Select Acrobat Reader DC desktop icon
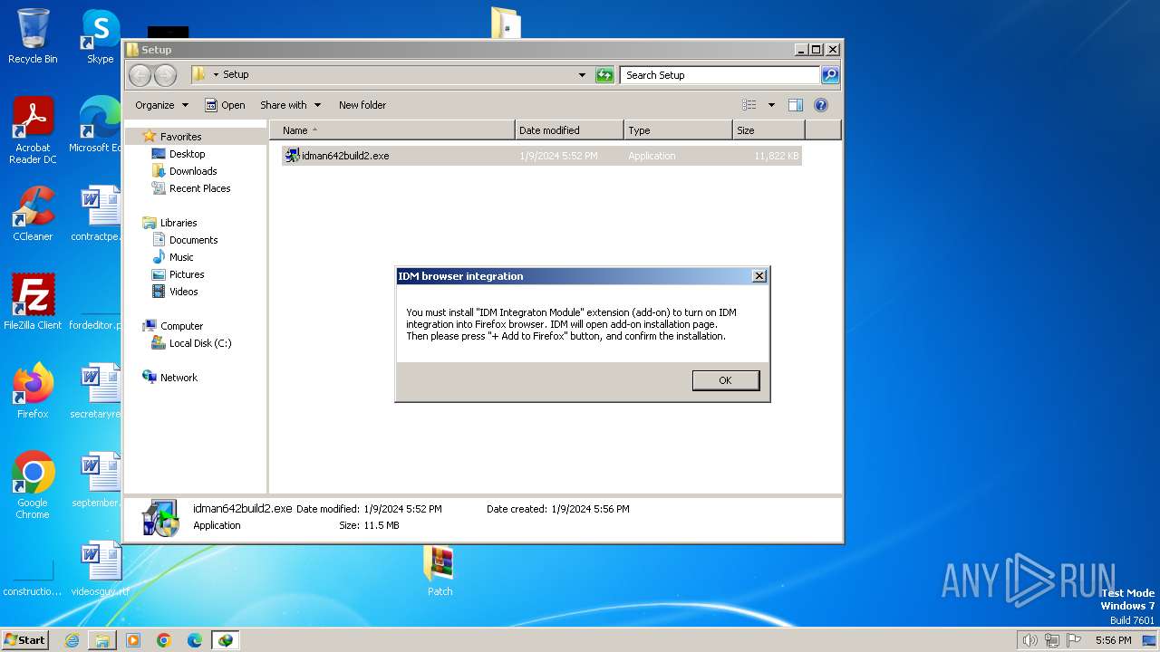This screenshot has width=1160, height=652. pyautogui.click(x=33, y=130)
